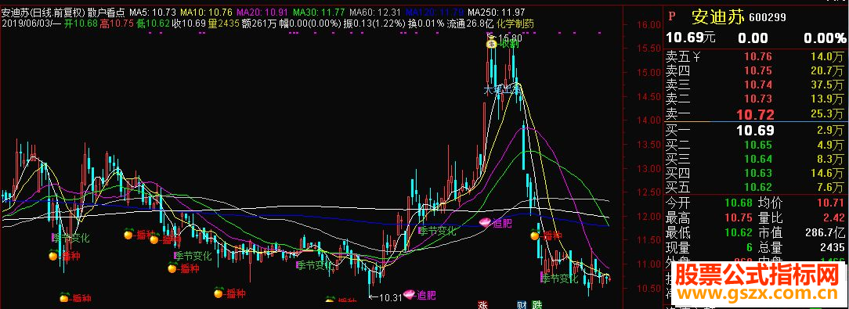Viewport: 849px width, 309px height.
Task: Select the 卖一 10.72 ask price row
Action: click(756, 113)
